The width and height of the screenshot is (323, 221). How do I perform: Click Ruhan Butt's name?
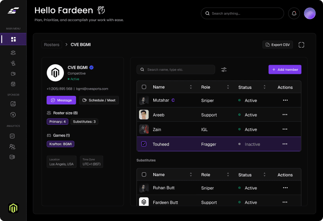pyautogui.click(x=164, y=188)
